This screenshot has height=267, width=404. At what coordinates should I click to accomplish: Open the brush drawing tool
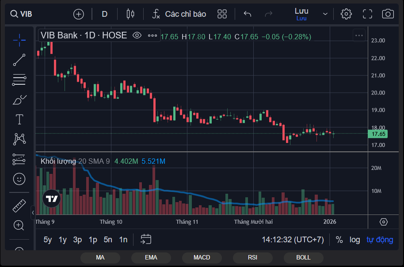[x=19, y=100]
